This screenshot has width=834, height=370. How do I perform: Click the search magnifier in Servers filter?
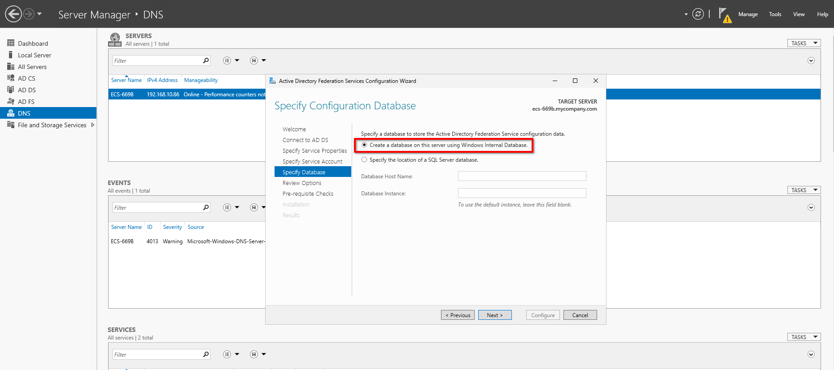pos(206,60)
